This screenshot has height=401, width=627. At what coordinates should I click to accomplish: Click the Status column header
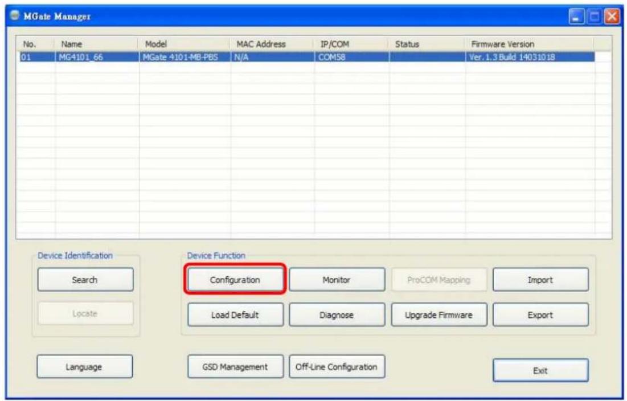427,44
